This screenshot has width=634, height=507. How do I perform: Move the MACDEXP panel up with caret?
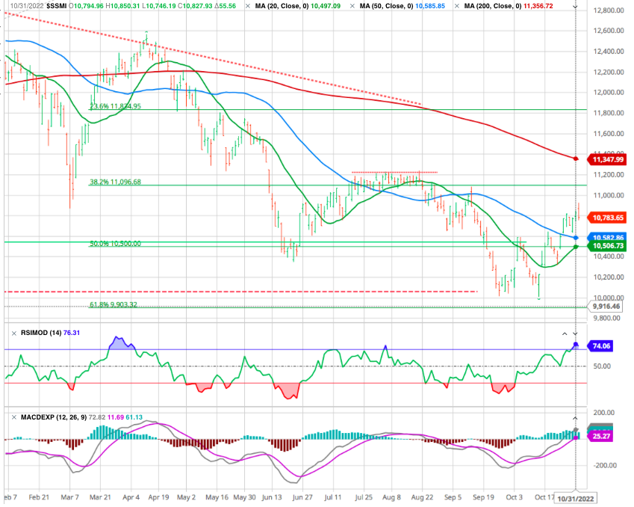pos(565,416)
